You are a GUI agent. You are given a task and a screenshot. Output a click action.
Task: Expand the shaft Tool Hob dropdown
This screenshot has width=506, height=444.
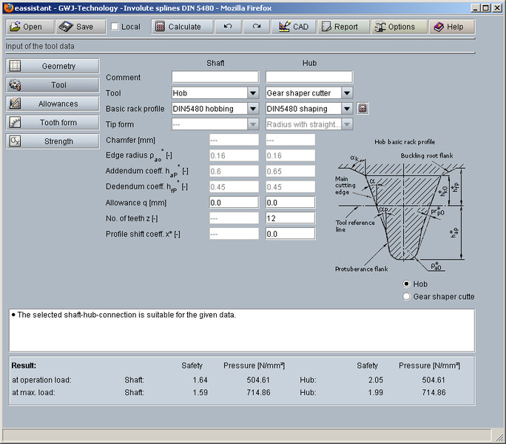click(x=252, y=93)
